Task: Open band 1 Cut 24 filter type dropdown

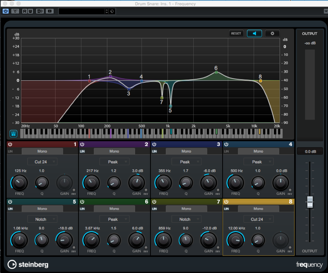Action: (42, 162)
